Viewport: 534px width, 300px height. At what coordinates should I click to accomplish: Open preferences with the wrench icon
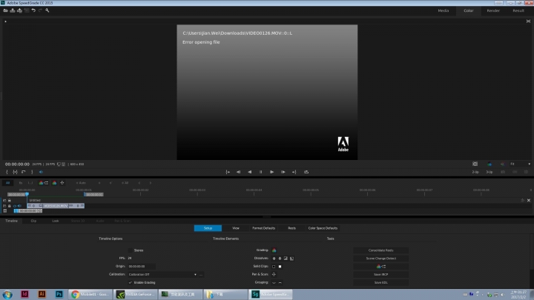[x=47, y=10]
